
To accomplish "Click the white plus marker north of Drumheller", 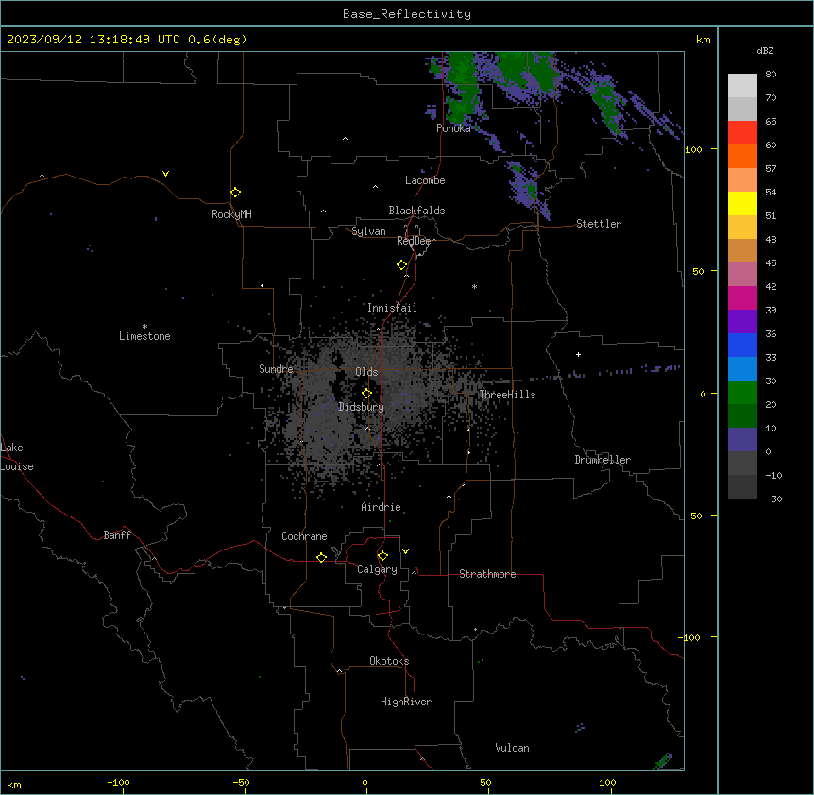I will tap(578, 354).
